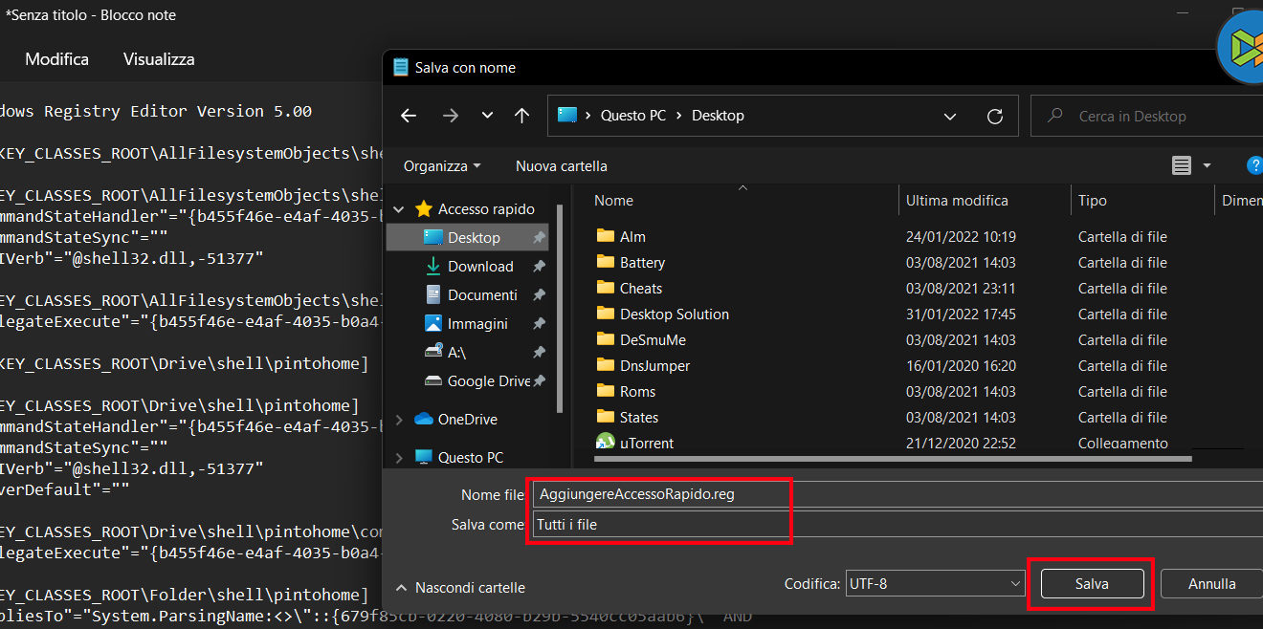Sort files by the Ultima modifica column
Image resolution: width=1263 pixels, height=629 pixels.
point(957,201)
